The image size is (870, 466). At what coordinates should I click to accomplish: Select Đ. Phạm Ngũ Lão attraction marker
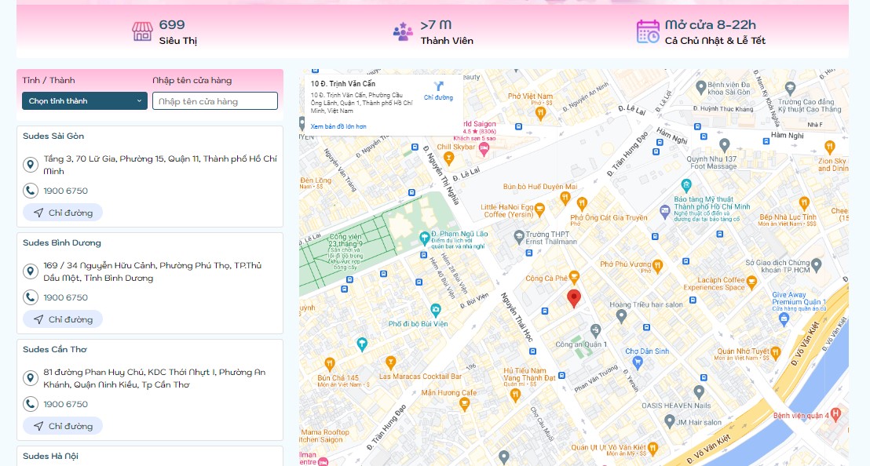coord(424,238)
